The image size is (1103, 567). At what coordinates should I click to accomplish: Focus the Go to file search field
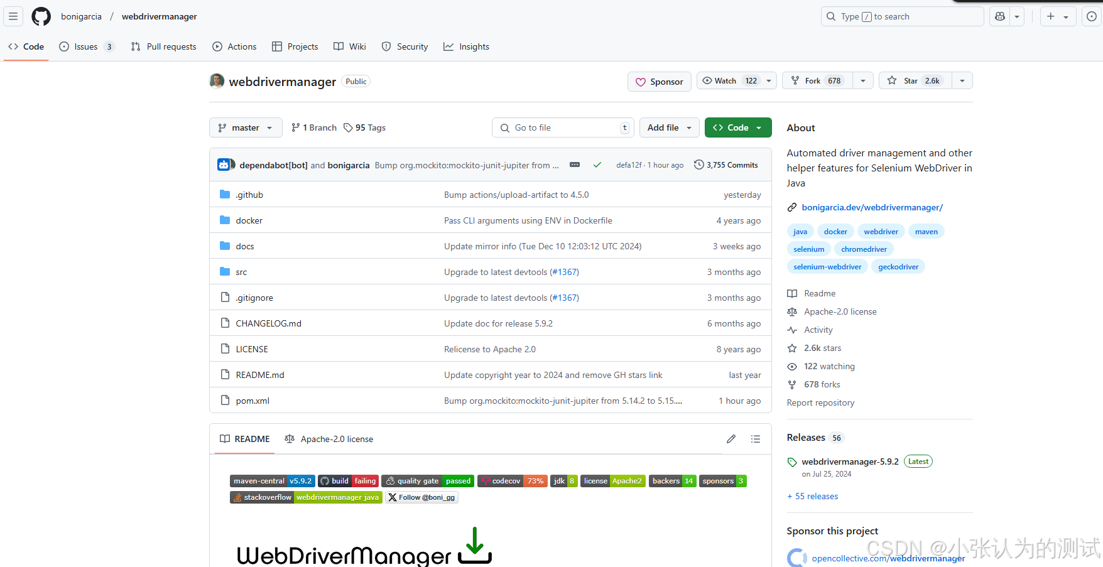[x=563, y=127]
